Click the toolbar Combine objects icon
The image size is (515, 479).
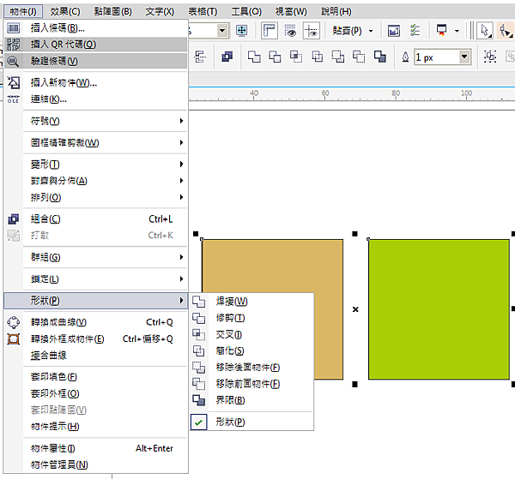pyautogui.click(x=227, y=57)
